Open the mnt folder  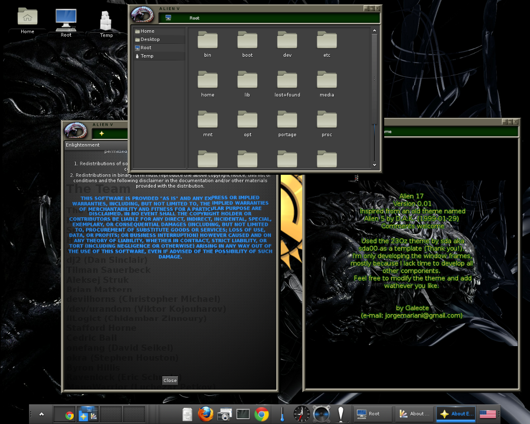(x=208, y=123)
